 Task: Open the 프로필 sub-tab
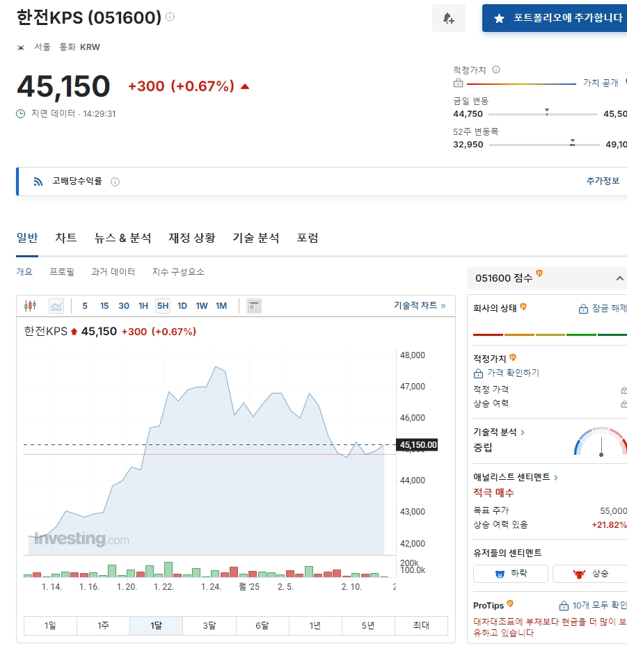click(62, 272)
